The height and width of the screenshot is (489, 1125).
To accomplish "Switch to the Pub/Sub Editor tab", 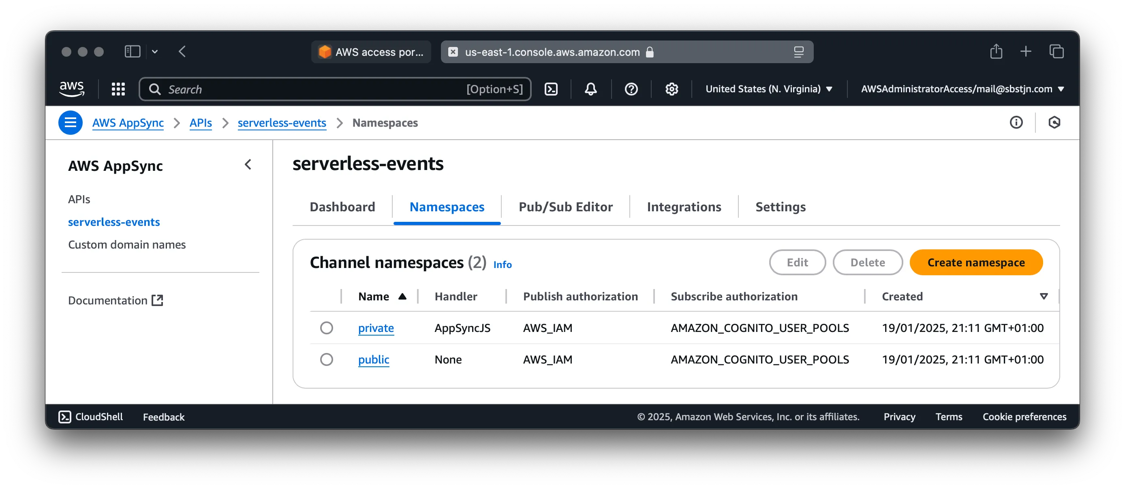I will pos(565,207).
